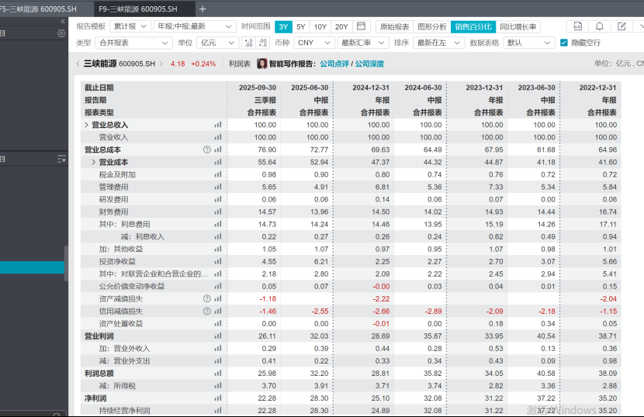This screenshot has height=417, width=644.
Task: Toggle the 隐藏空行 checkbox
Action: [564, 43]
